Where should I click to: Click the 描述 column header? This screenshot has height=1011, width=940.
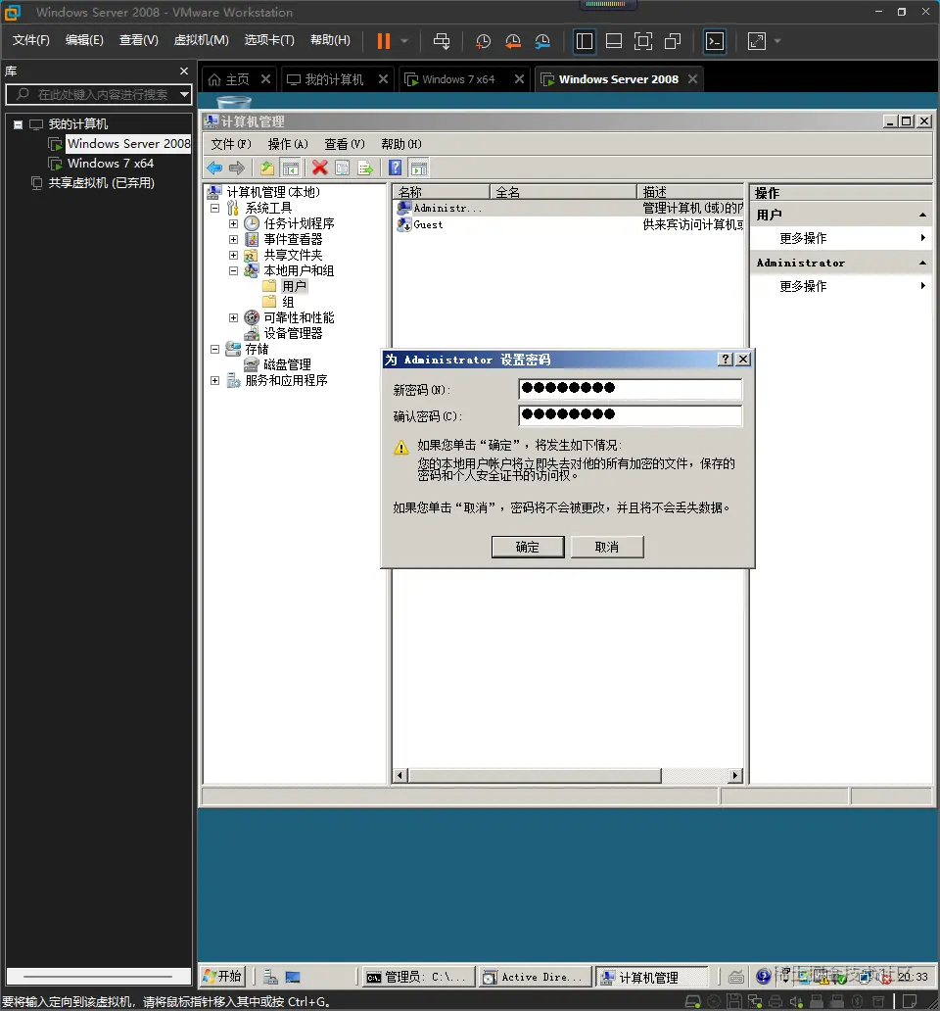690,192
